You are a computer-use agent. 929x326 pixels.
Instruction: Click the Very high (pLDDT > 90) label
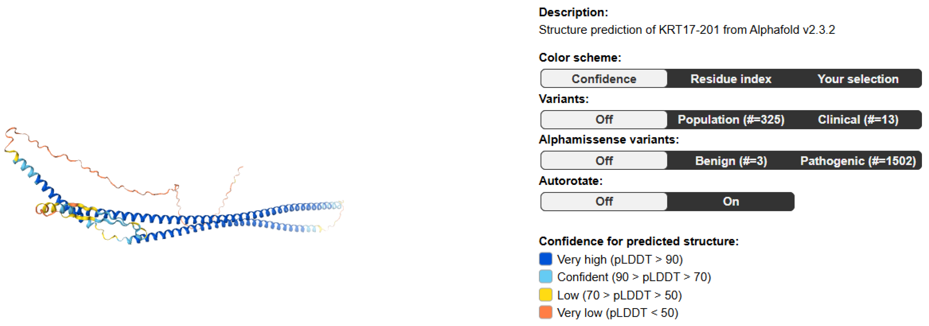tap(620, 259)
